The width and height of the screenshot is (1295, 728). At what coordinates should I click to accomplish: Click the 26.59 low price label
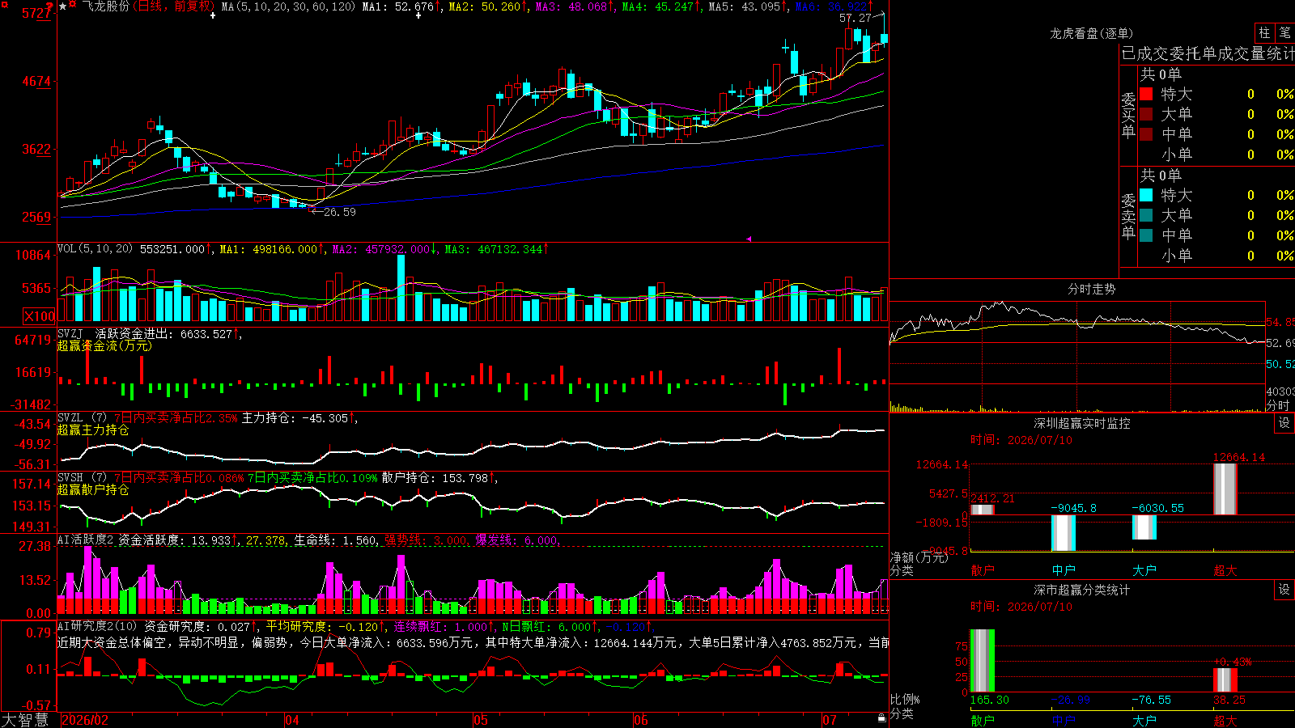[x=340, y=212]
